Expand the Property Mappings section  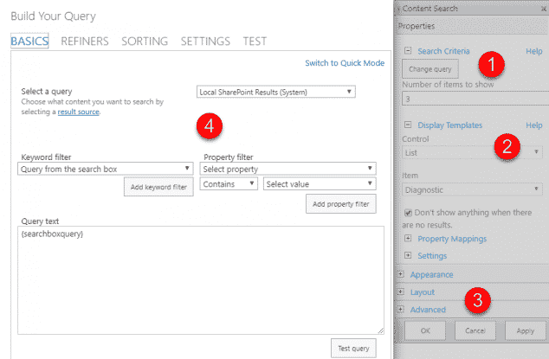[409, 238]
